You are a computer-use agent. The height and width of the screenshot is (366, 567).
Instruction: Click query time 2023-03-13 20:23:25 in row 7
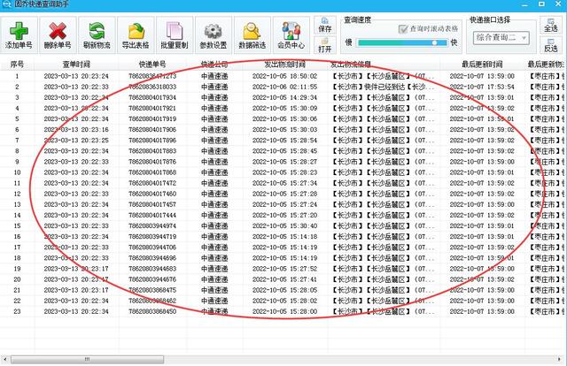coord(76,141)
